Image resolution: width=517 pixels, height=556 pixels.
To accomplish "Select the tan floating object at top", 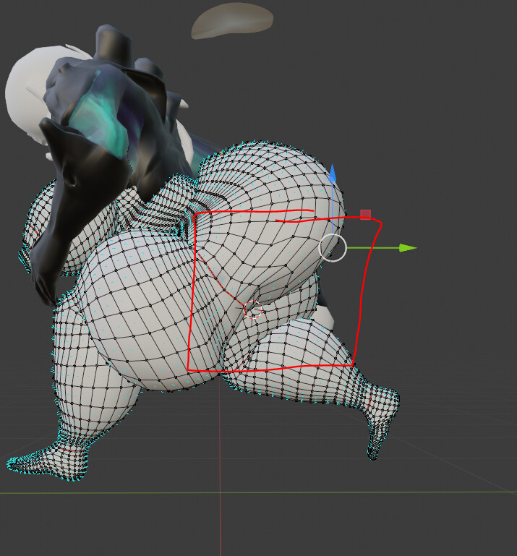I will [231, 20].
